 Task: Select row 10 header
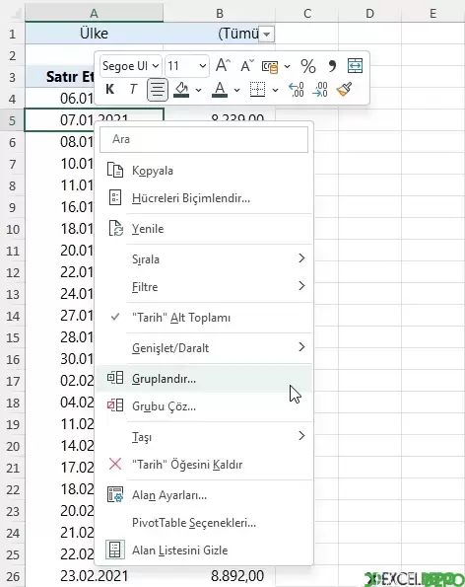pos(13,229)
